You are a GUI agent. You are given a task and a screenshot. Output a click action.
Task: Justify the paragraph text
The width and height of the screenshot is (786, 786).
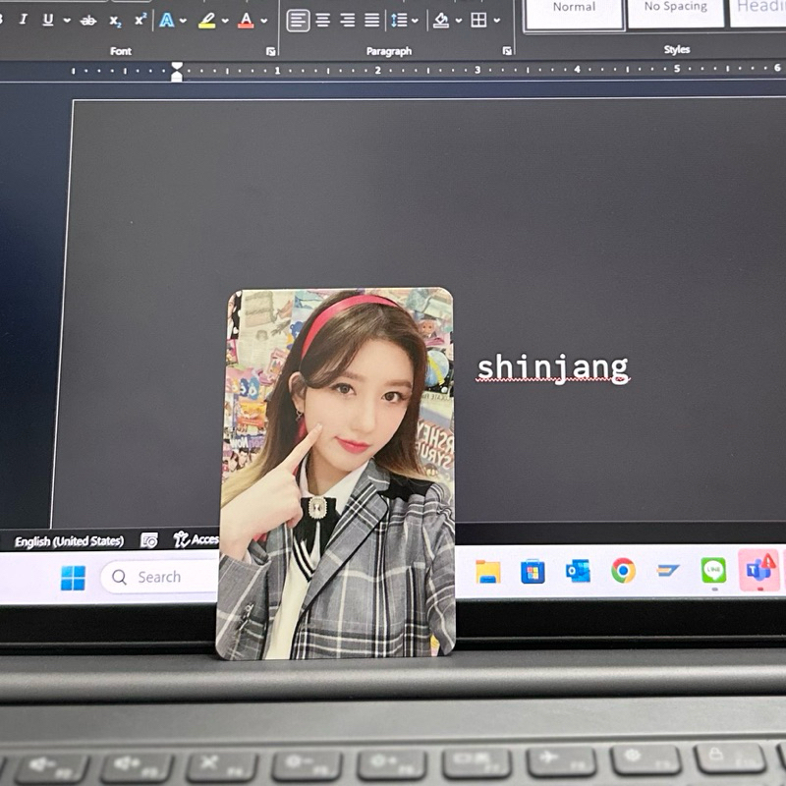[x=371, y=20]
